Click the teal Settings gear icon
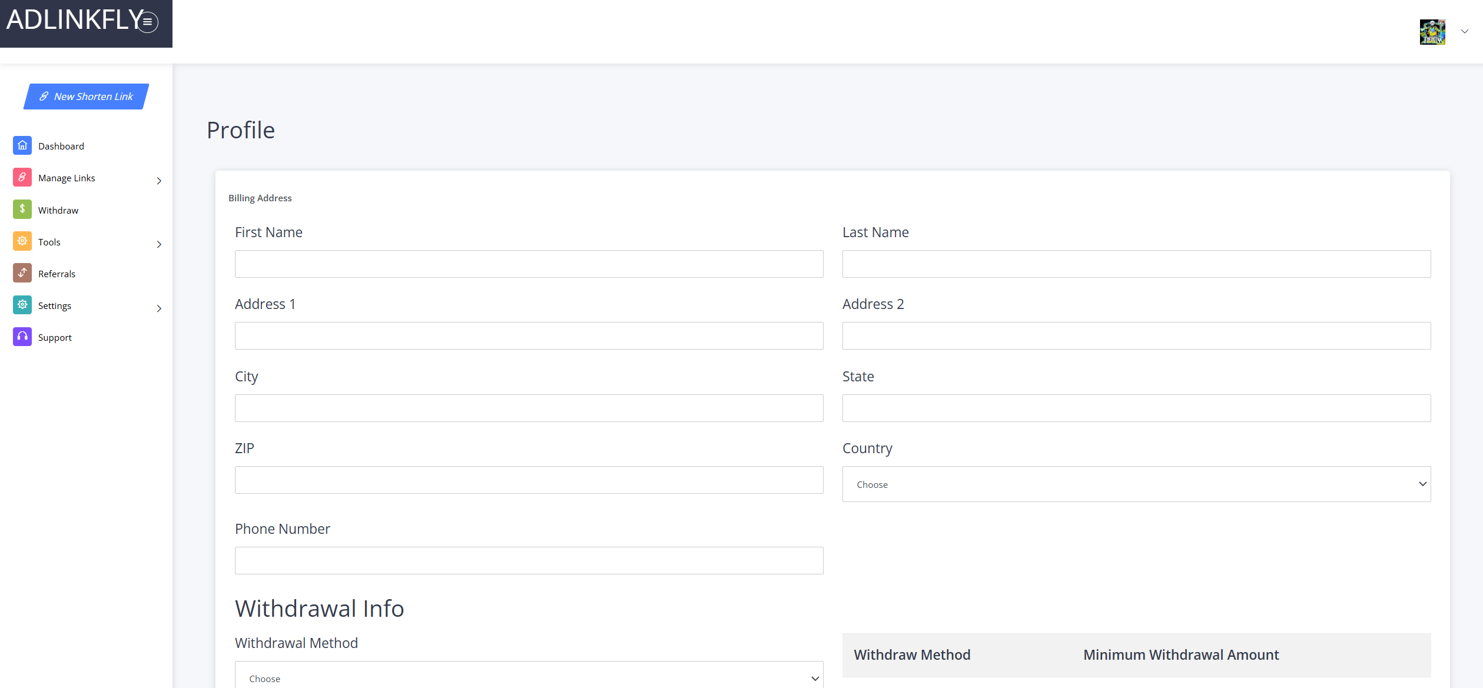Screen dimensions: 1483x688 pyautogui.click(x=22, y=305)
